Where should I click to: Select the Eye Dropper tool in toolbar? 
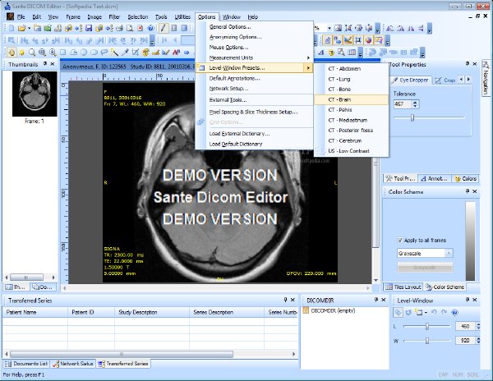(125, 53)
